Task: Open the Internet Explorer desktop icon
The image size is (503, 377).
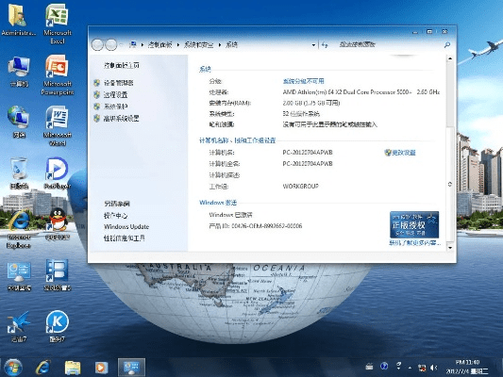Action: click(19, 229)
